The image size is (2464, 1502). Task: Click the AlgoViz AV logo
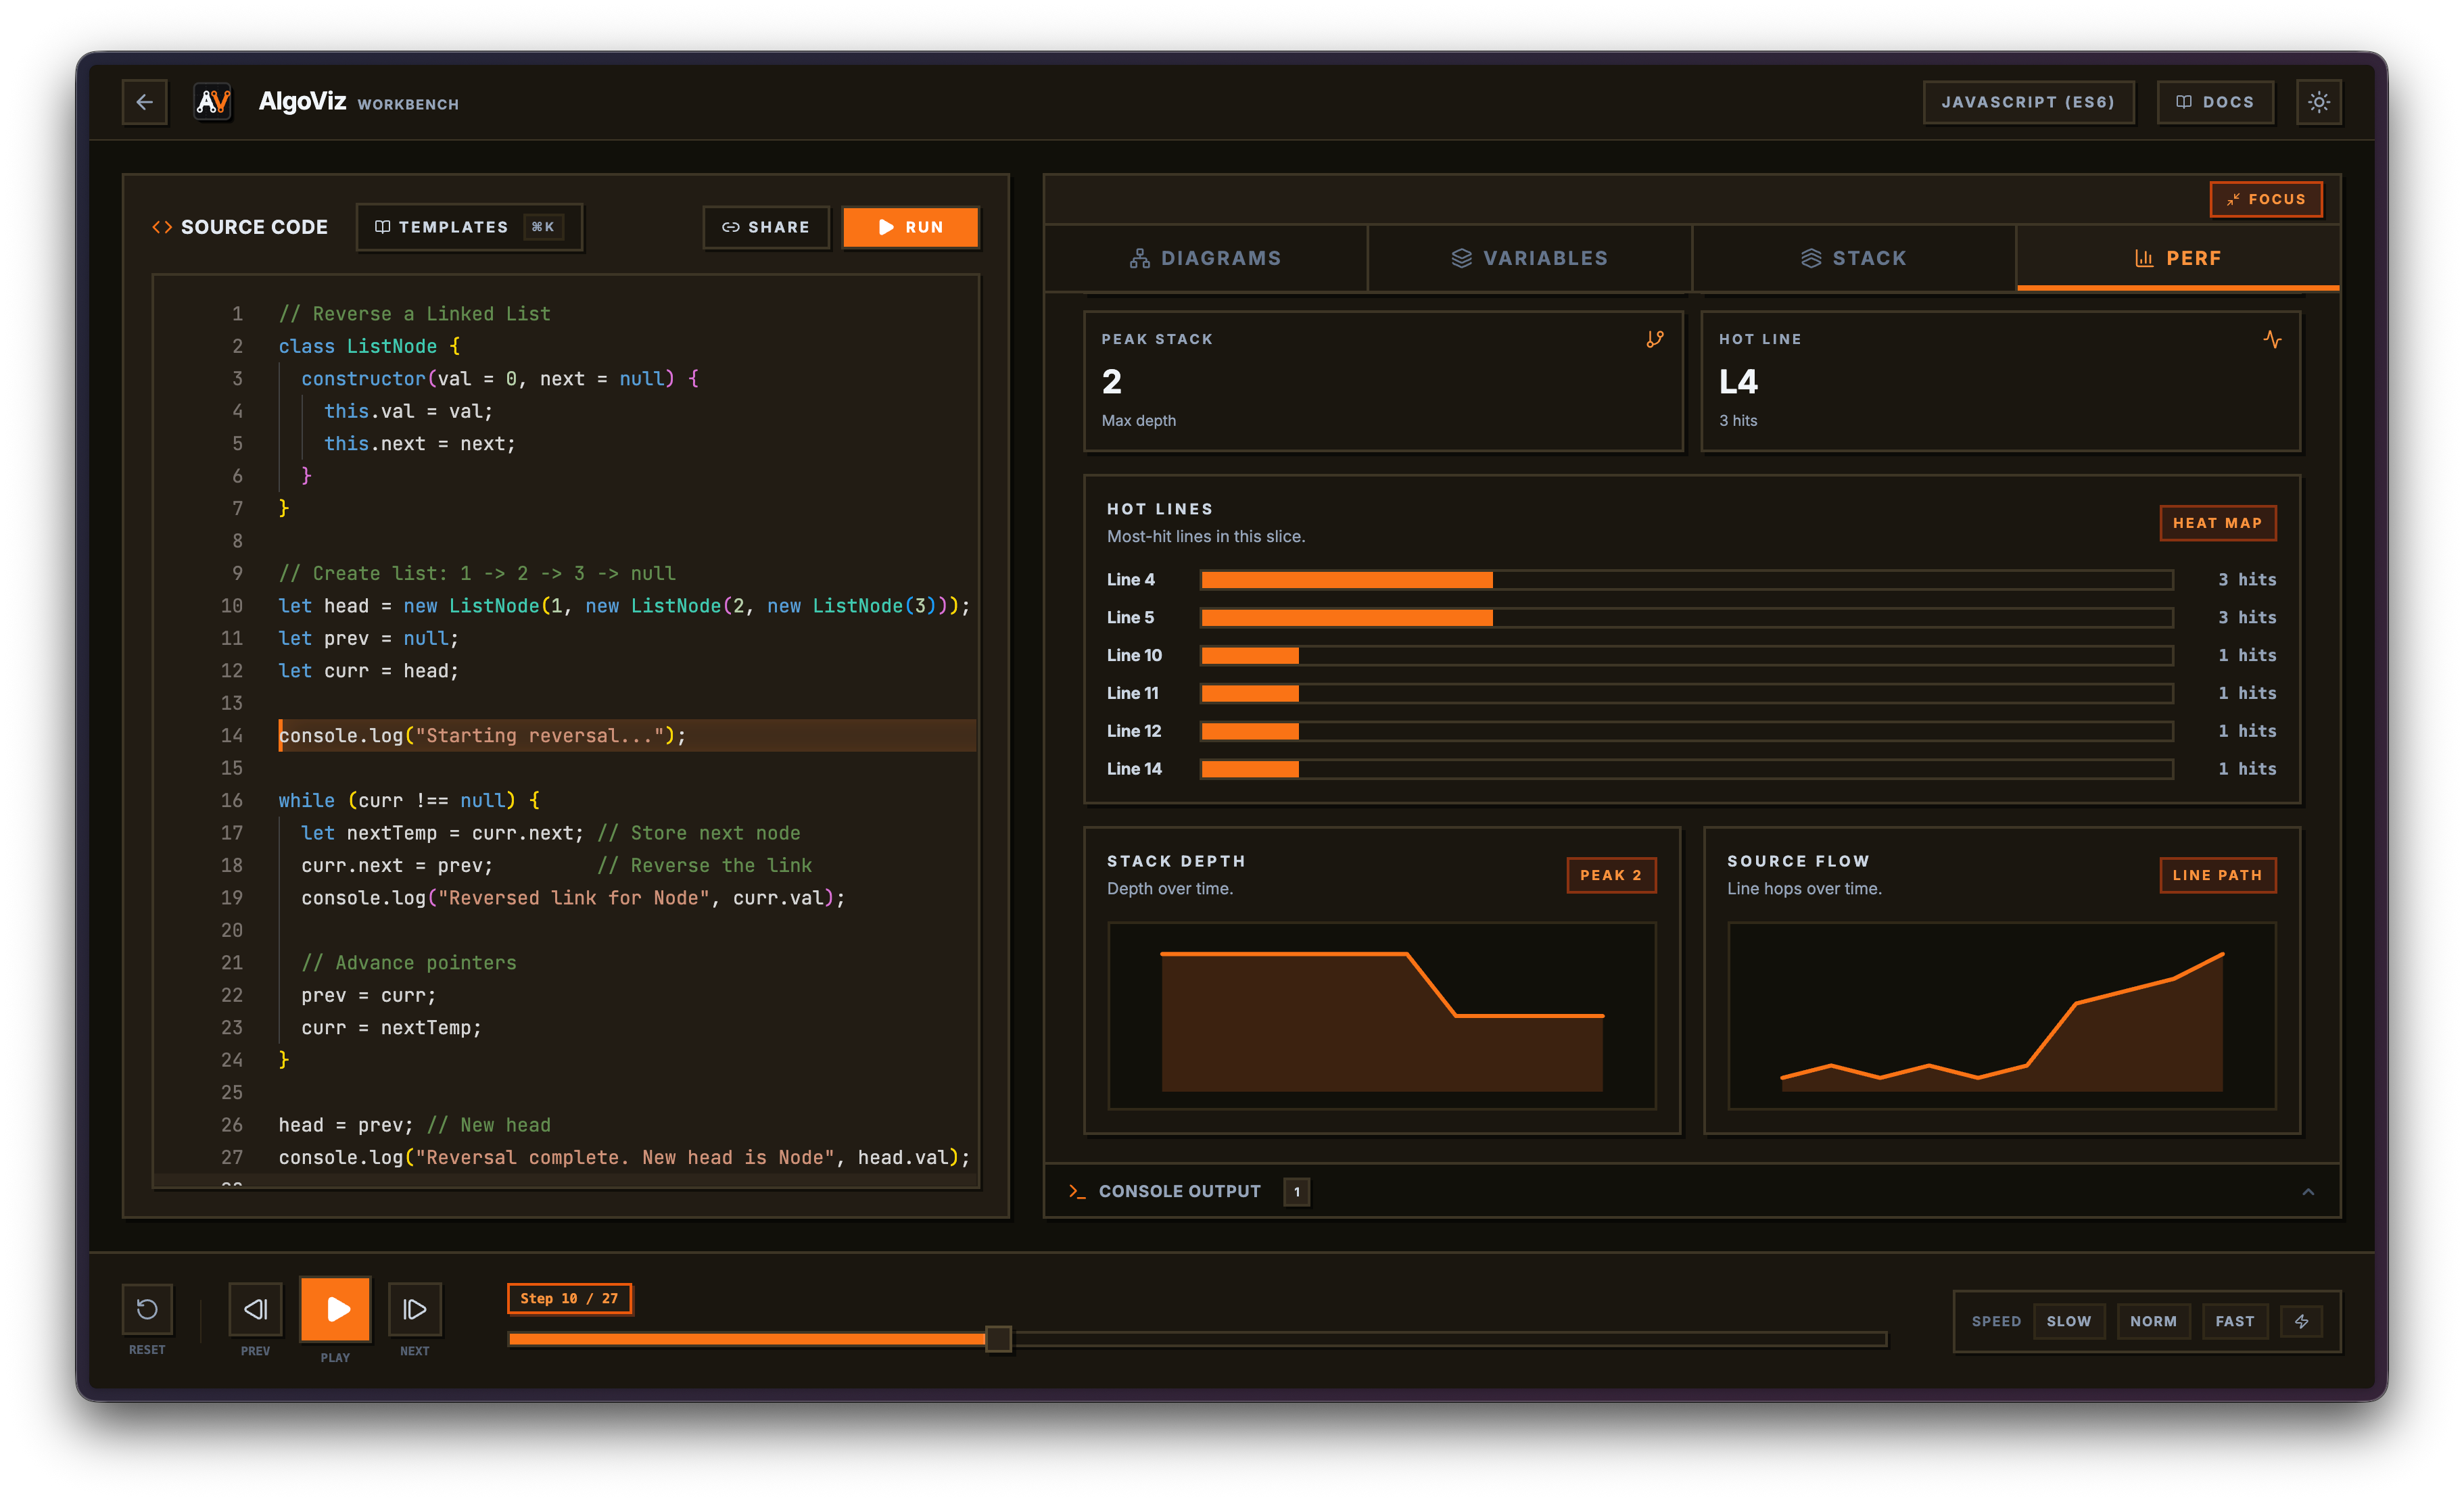click(x=213, y=102)
